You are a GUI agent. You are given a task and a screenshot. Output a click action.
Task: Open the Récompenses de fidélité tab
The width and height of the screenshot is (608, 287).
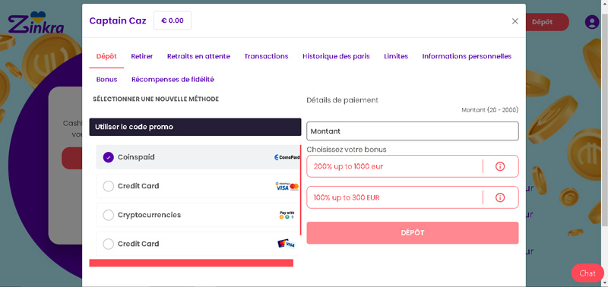pos(173,80)
